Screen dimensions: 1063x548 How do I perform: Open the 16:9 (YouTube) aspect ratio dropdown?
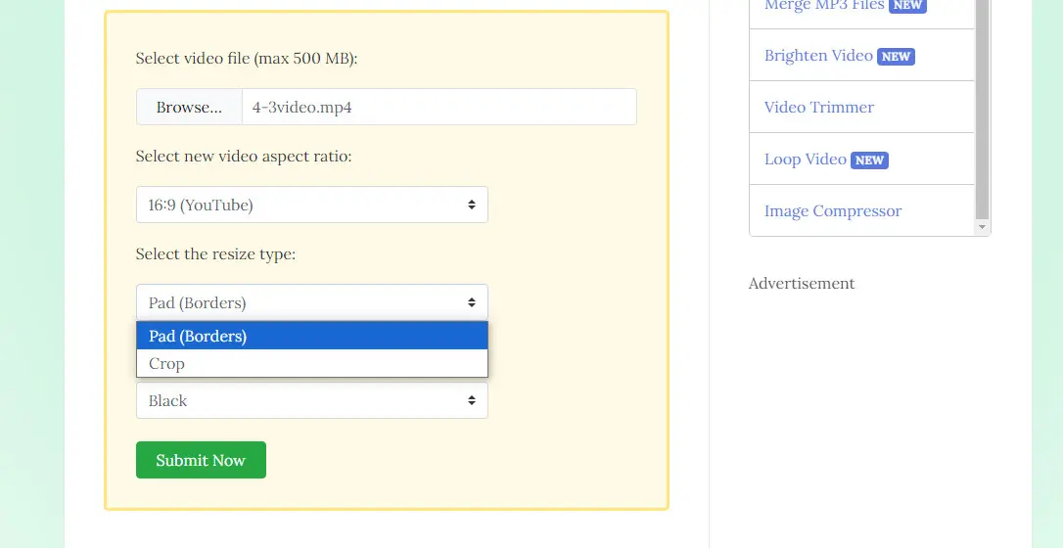[x=311, y=205]
